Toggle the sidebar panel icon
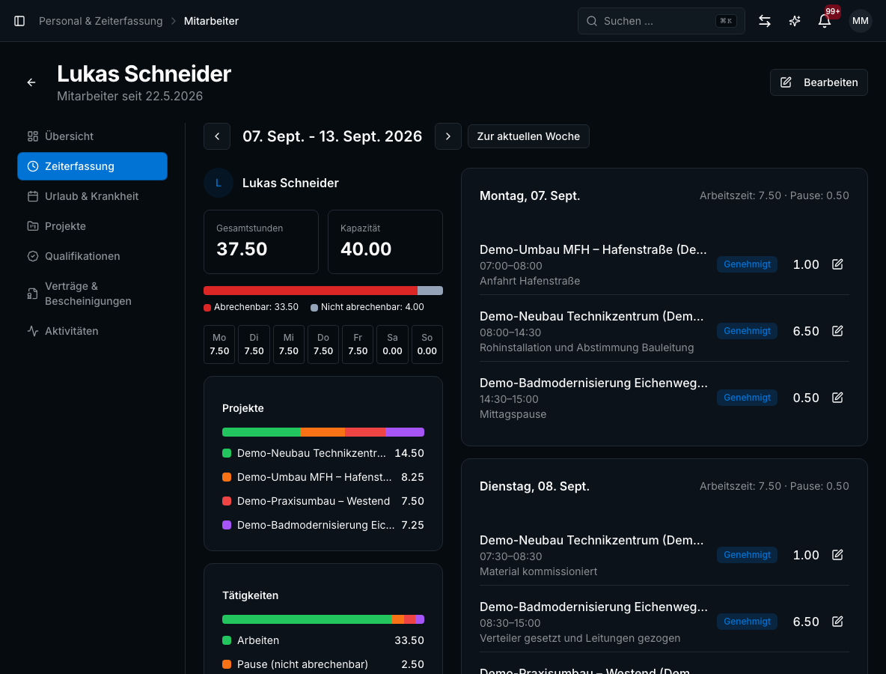 (19, 21)
